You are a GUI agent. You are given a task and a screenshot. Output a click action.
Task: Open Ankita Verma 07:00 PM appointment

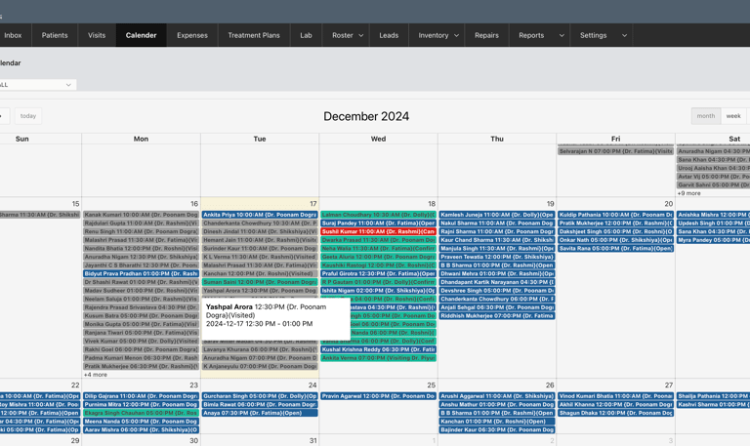[378, 358]
